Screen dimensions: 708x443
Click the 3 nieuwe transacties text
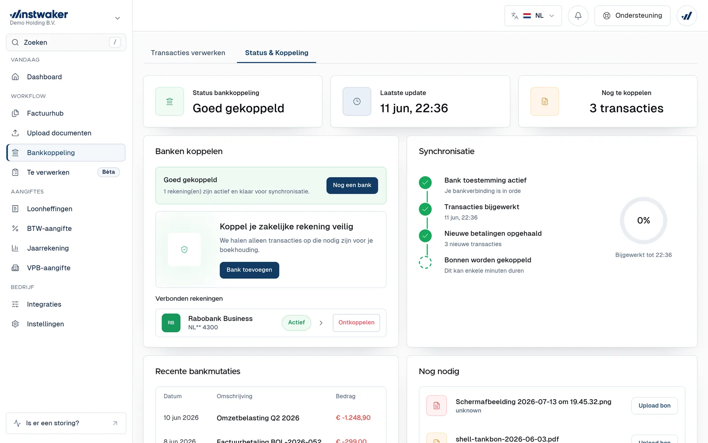tap(473, 244)
